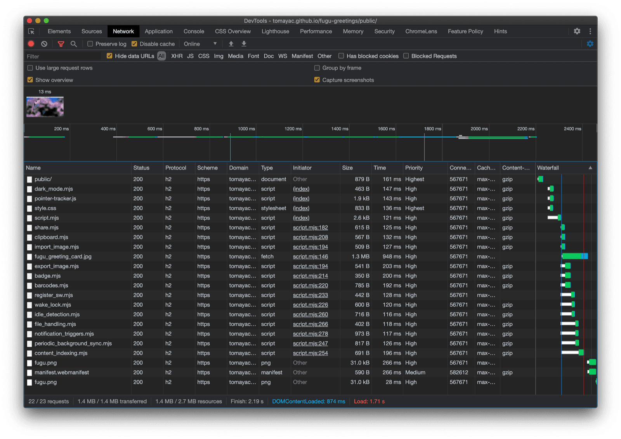The height and width of the screenshot is (439, 621).
Task: Open network search with the magnifier icon
Action: pyautogui.click(x=74, y=44)
